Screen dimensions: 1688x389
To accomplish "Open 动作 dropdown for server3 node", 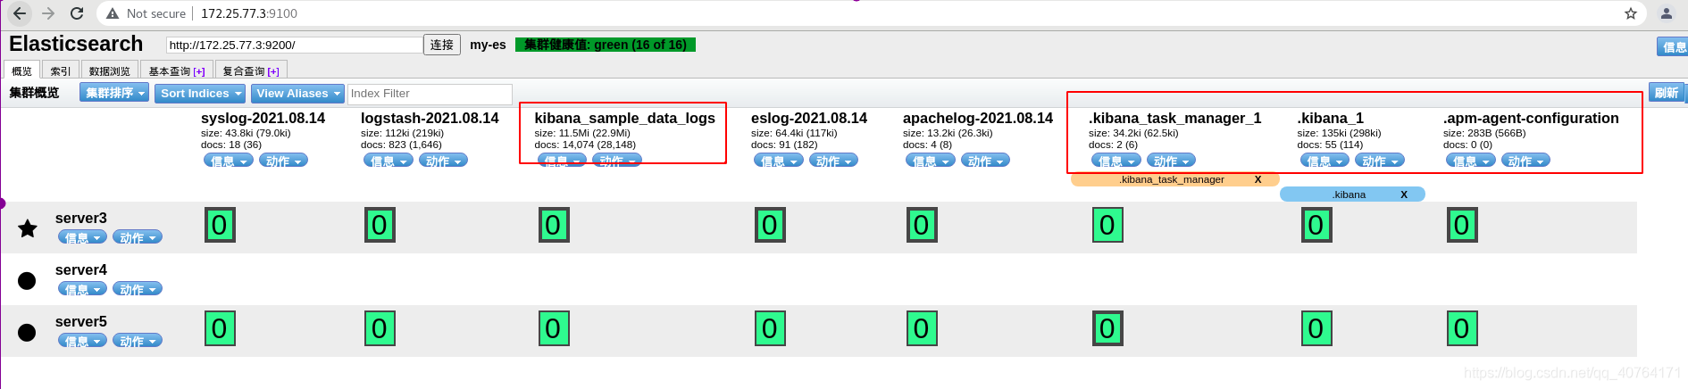I will coord(138,237).
